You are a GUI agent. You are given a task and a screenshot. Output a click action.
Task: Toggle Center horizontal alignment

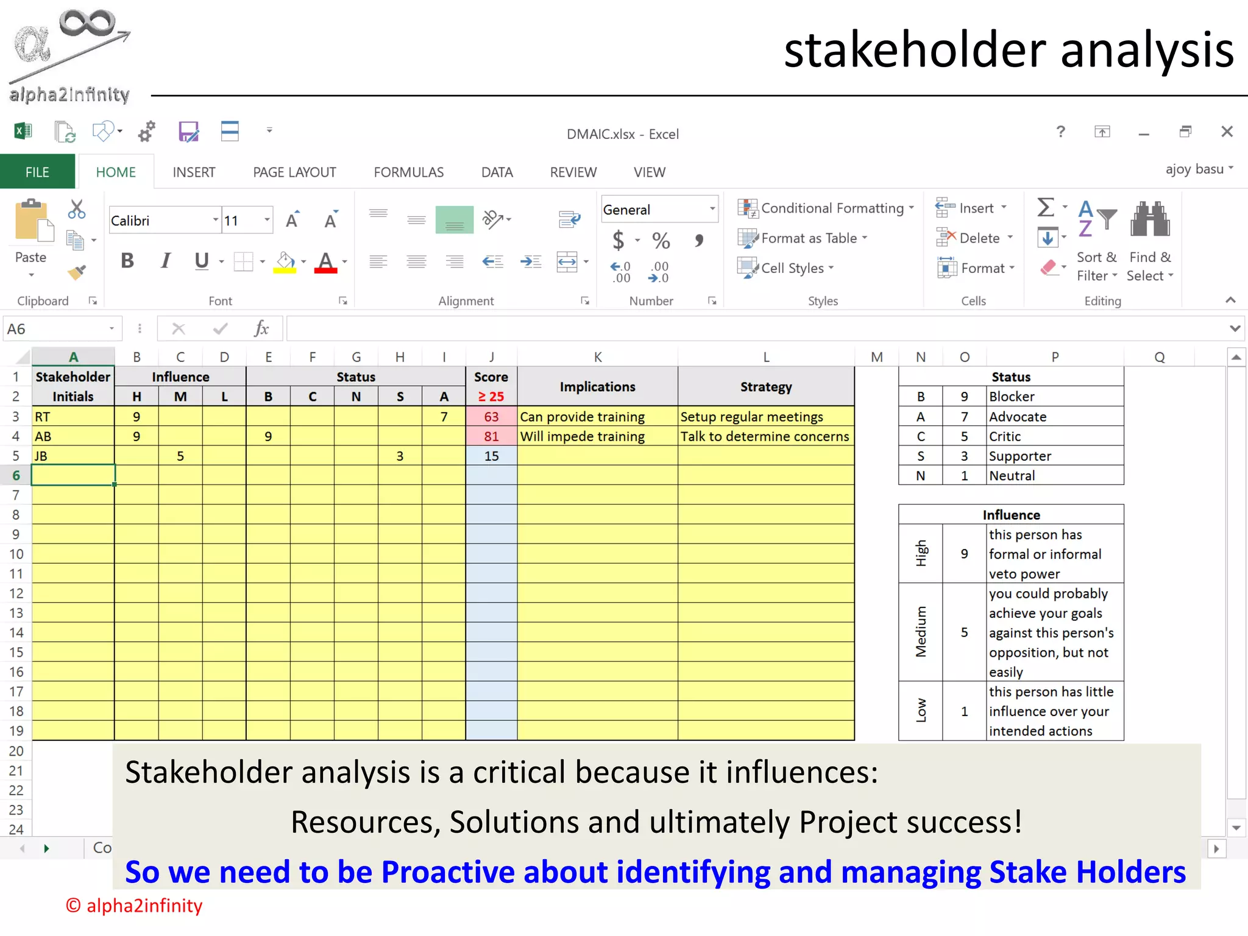coord(417,262)
